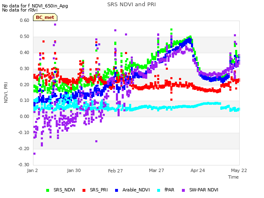Screen dimensions: 264x198
Task: Click the x-axis label 'Time'
Action: pyautogui.click(x=233, y=177)
